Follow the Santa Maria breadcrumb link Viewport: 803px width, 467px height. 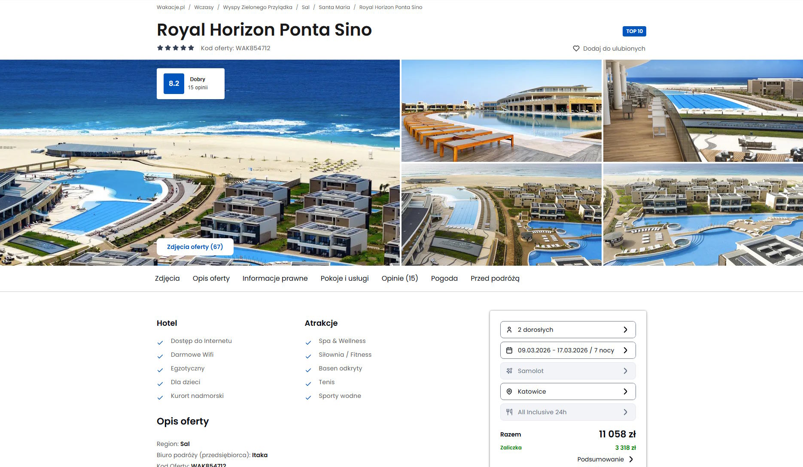click(334, 7)
